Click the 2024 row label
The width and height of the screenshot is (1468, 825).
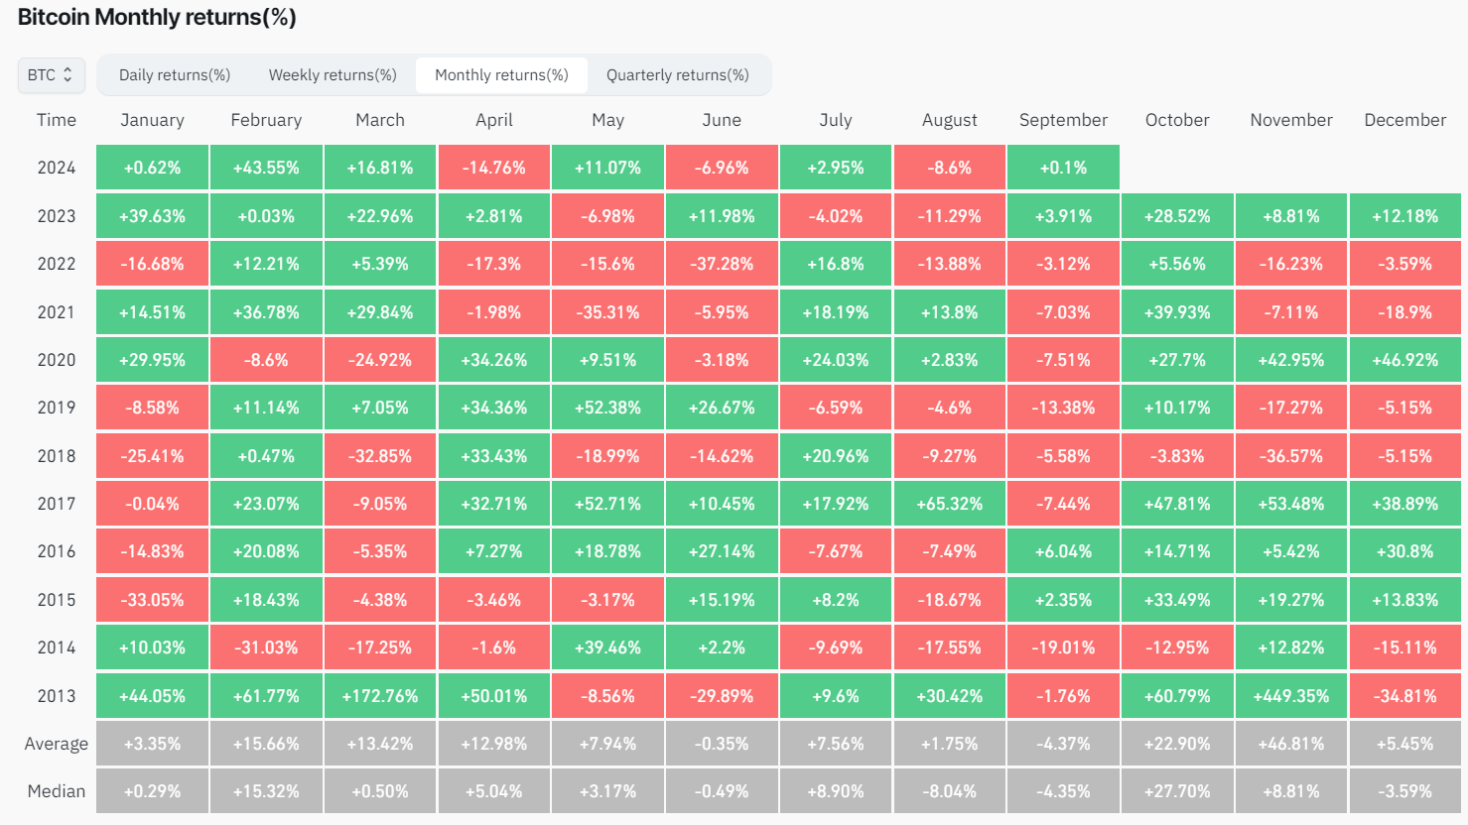click(x=57, y=168)
